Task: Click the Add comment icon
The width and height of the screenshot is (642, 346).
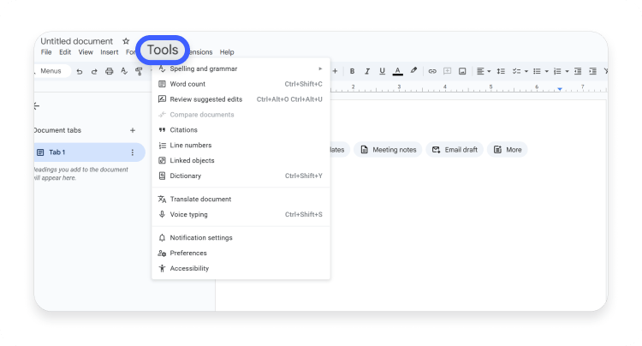Action: pyautogui.click(x=447, y=71)
